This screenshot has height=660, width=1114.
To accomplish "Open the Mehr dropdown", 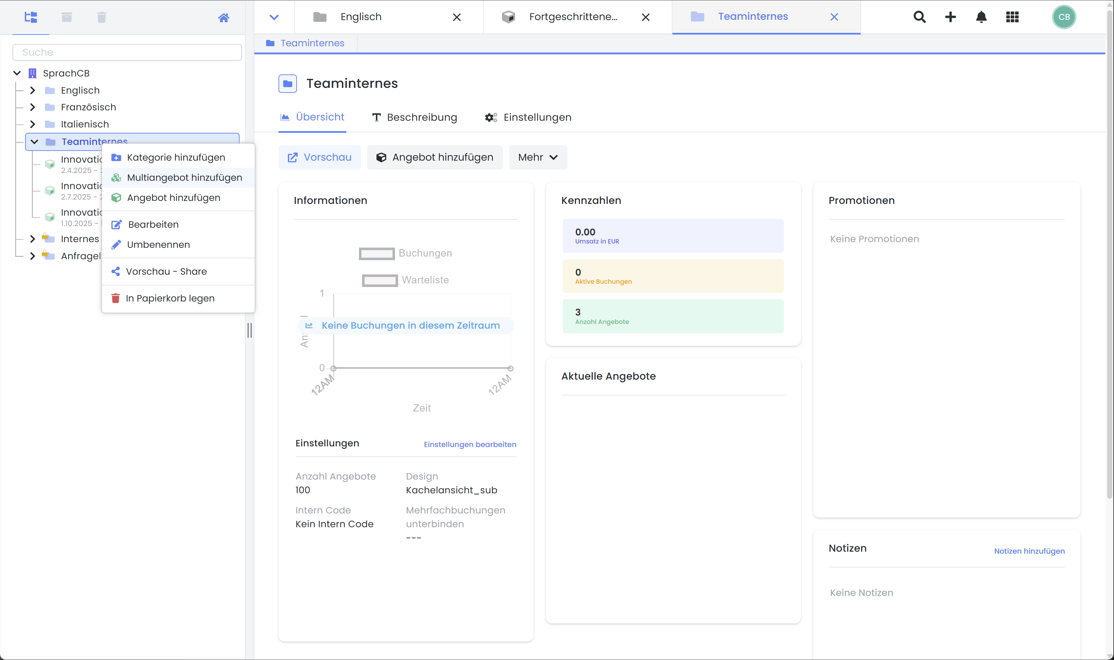I will pos(538,157).
